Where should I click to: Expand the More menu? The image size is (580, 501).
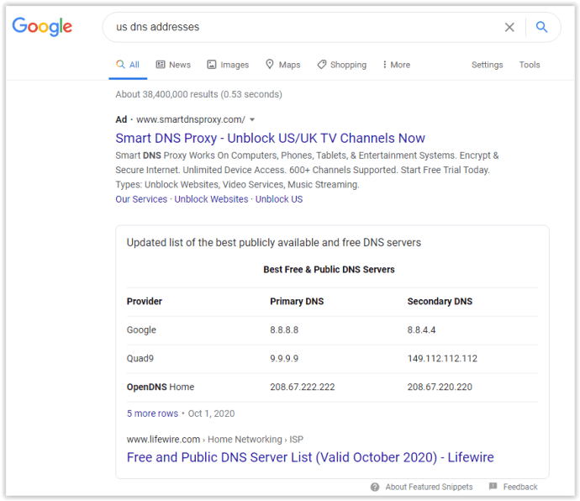pos(396,65)
